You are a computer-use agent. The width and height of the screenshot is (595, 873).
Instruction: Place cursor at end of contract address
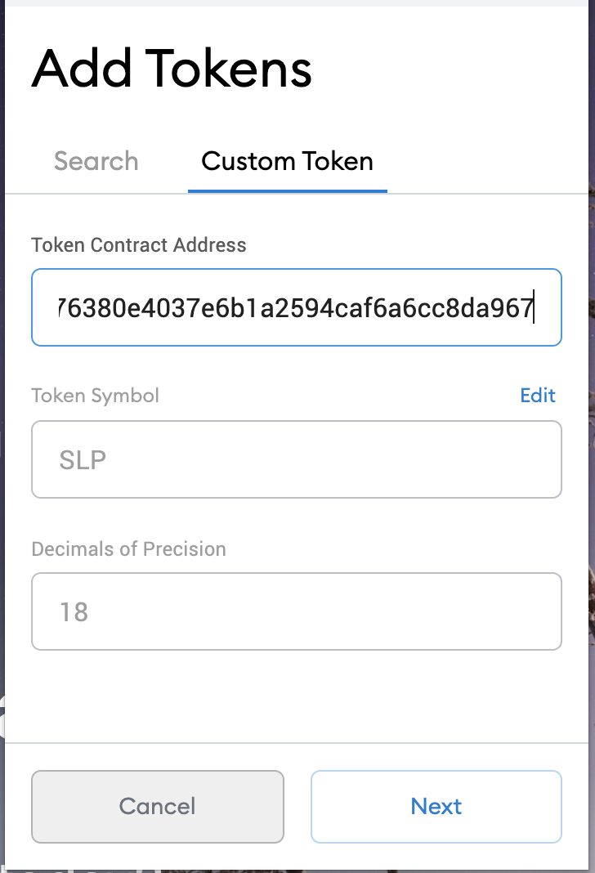point(533,308)
